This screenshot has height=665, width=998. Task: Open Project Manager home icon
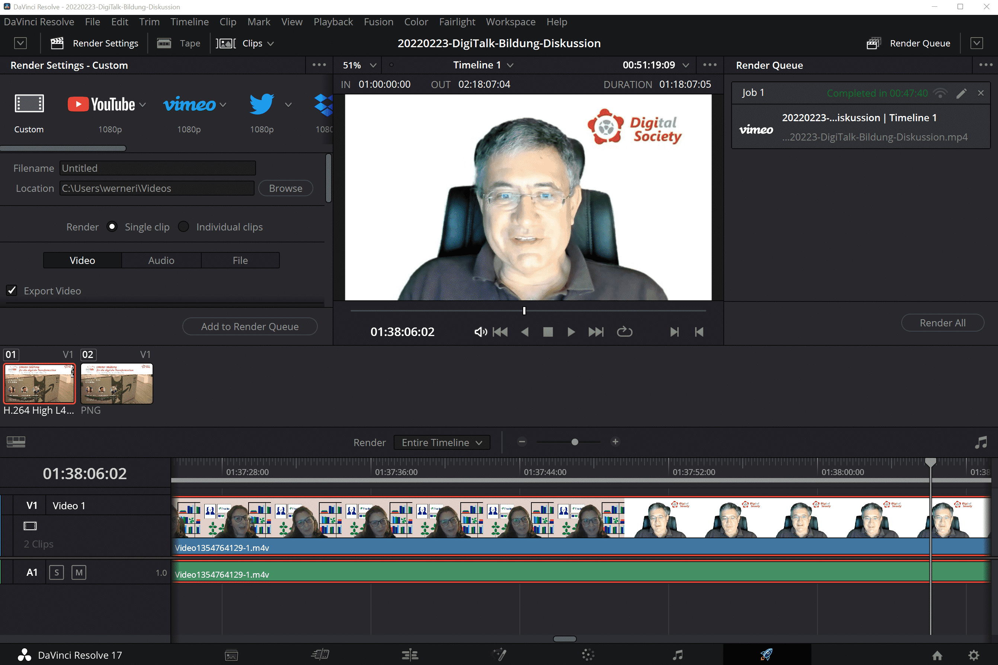click(x=937, y=655)
